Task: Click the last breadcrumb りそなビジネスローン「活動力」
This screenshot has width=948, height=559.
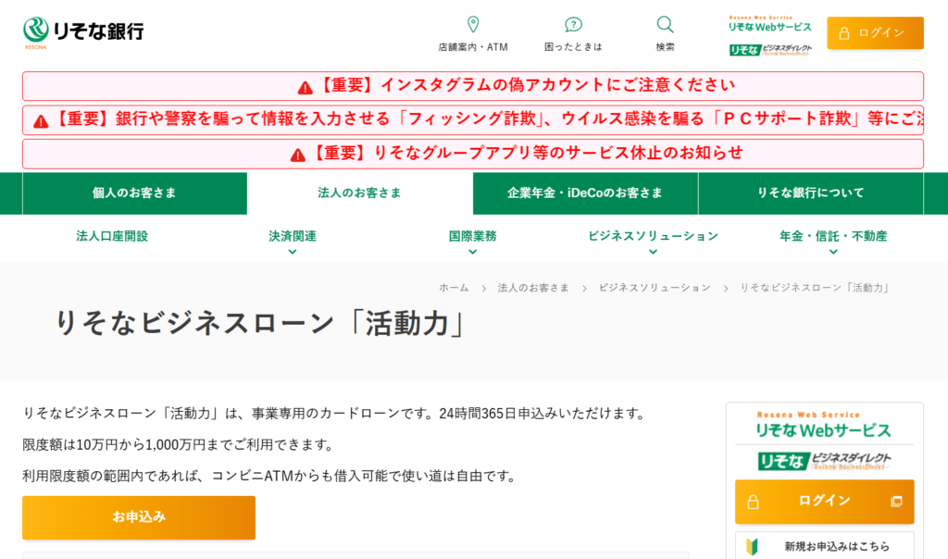Action: tap(815, 288)
